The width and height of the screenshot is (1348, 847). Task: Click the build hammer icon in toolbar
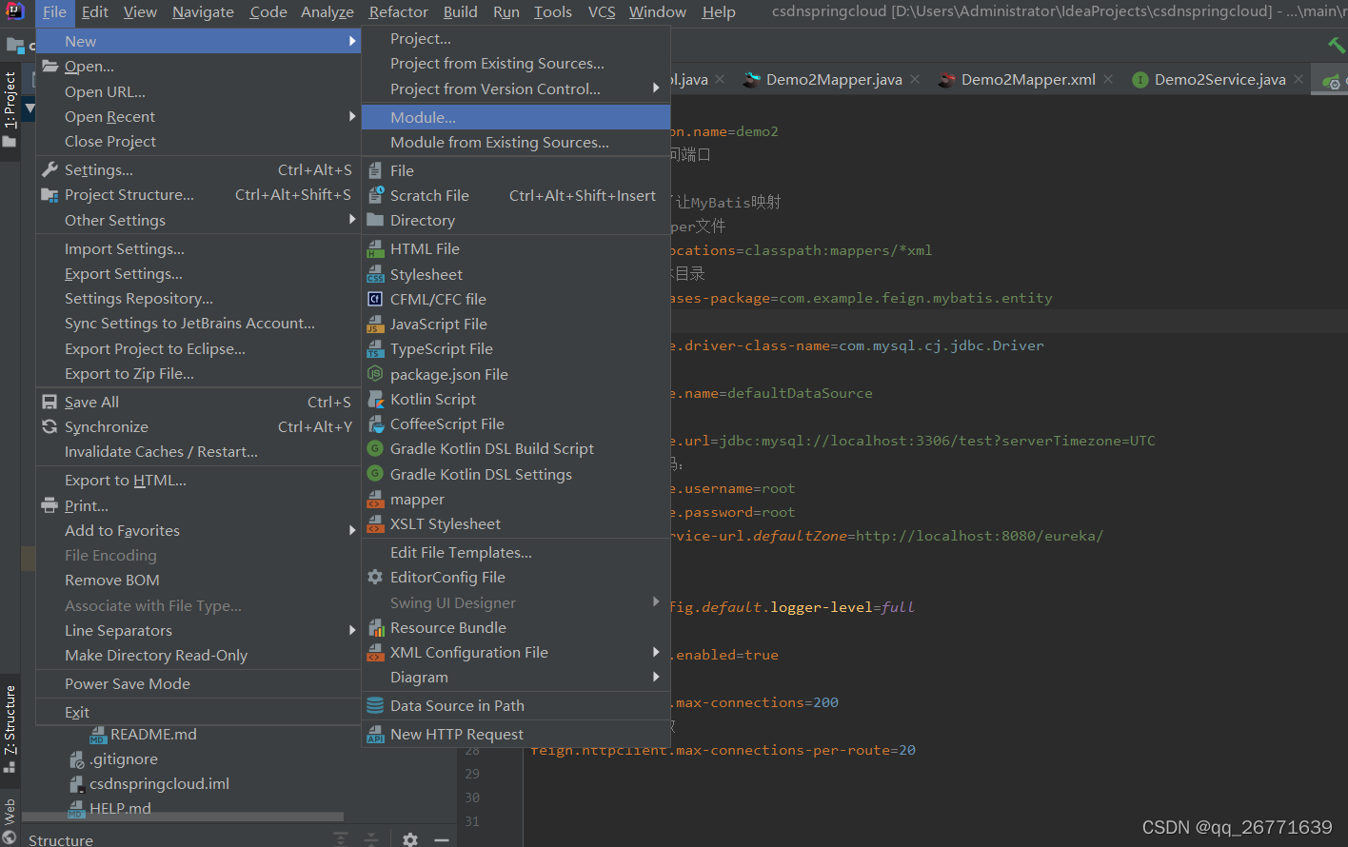pos(1337,45)
